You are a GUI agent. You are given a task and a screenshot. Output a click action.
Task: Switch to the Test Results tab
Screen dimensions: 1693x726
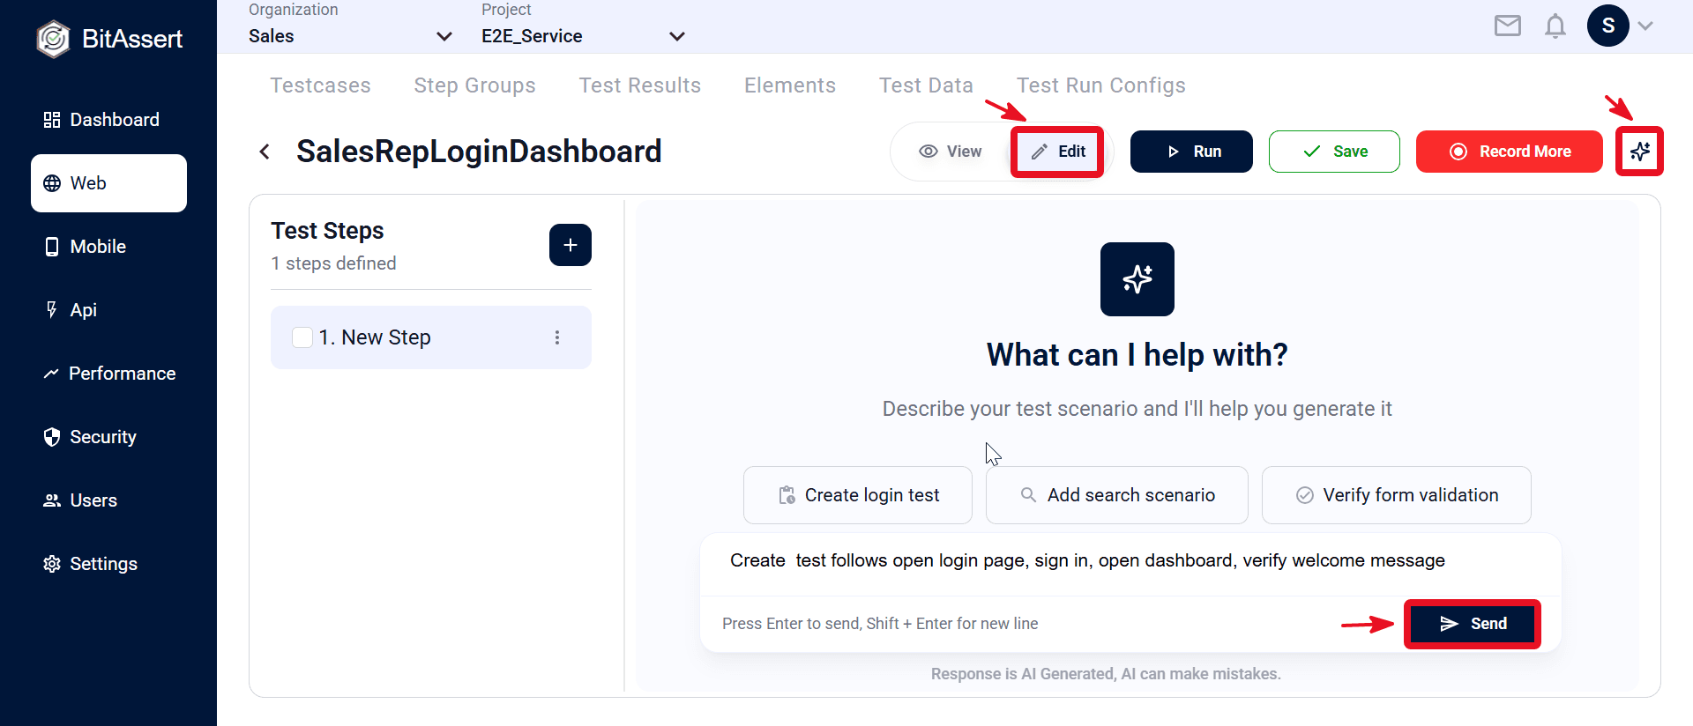coord(640,85)
